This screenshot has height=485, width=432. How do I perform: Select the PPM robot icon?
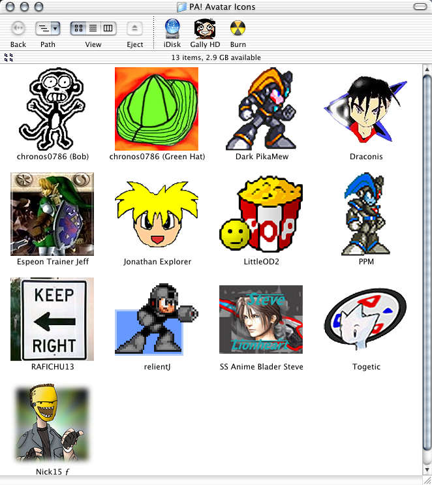(365, 214)
